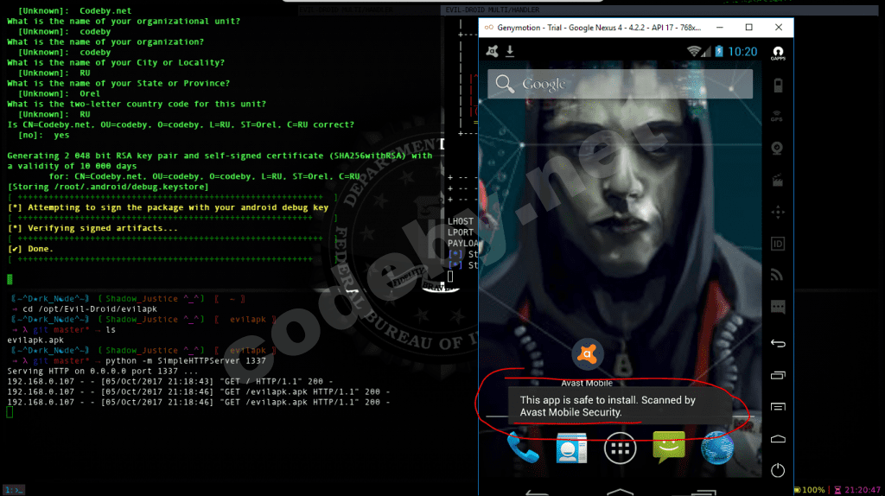Click the Genymotion power button
The image size is (885, 496).
(x=778, y=470)
